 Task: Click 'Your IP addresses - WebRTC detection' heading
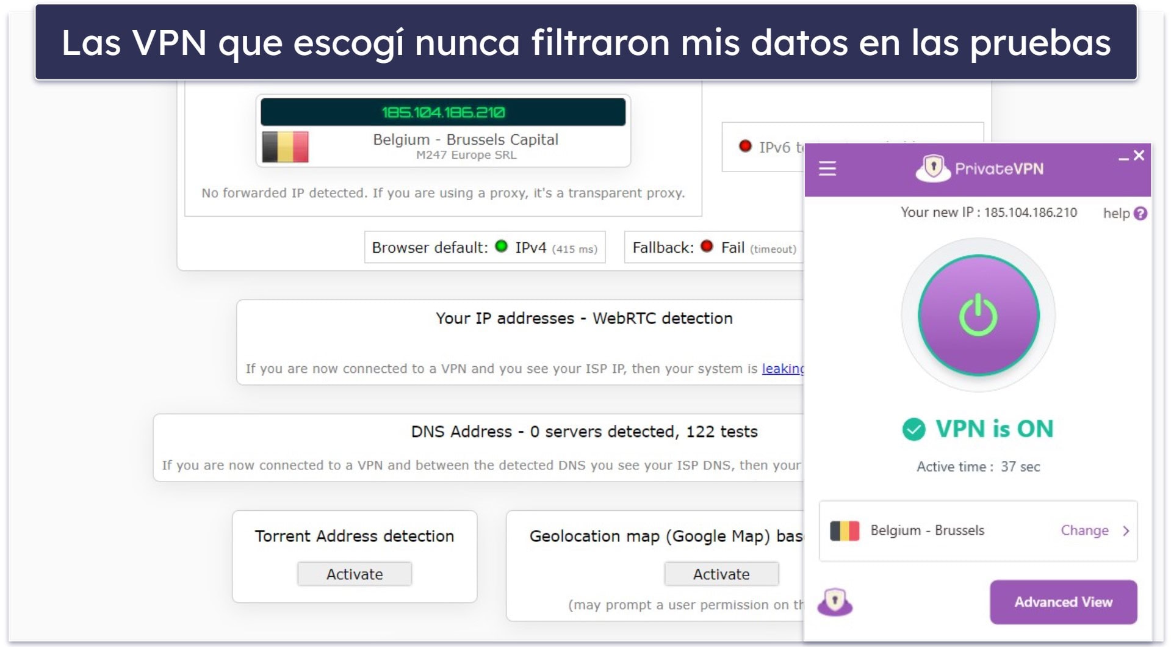pos(584,318)
